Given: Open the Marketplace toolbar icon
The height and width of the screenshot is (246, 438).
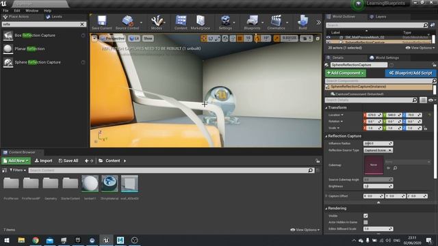Looking at the screenshot, I should [201, 23].
